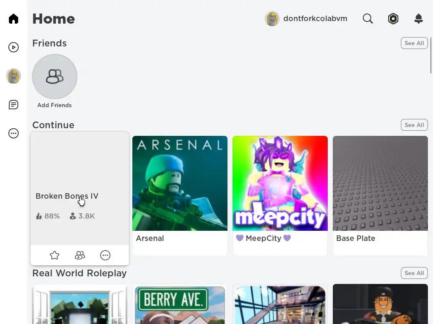See all Continue games
The height and width of the screenshot is (324, 433).
tap(414, 125)
